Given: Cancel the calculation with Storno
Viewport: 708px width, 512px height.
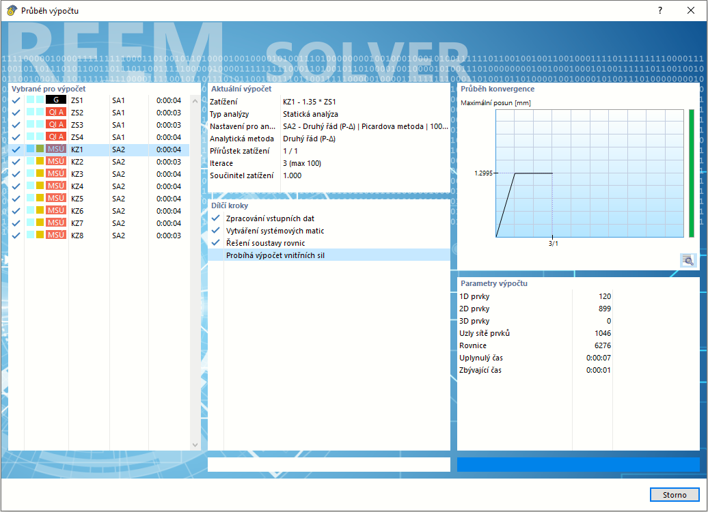Looking at the screenshot, I should (x=675, y=495).
